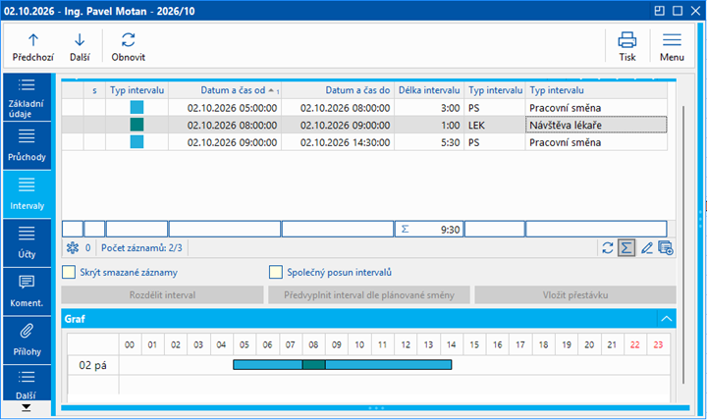Click first blue graph segment 05-08

(268, 365)
